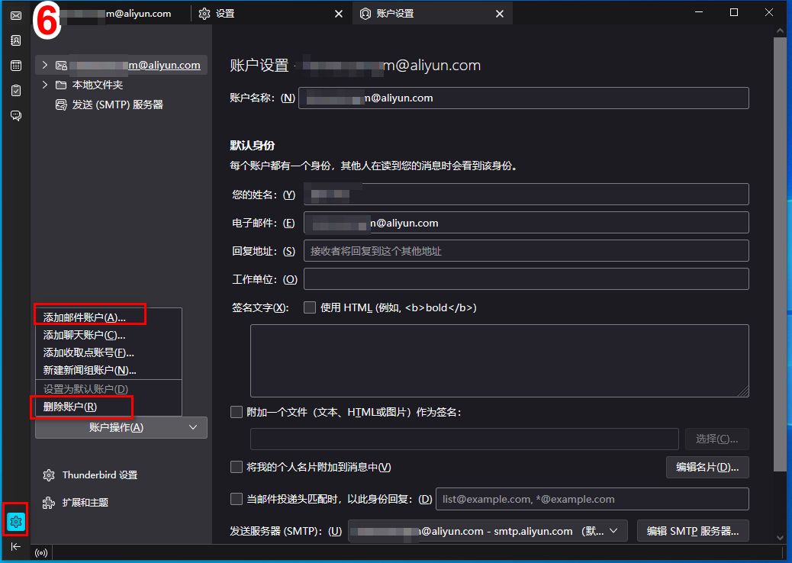Choose 删除账户(R) menu entry
The image size is (792, 563).
(x=108, y=407)
